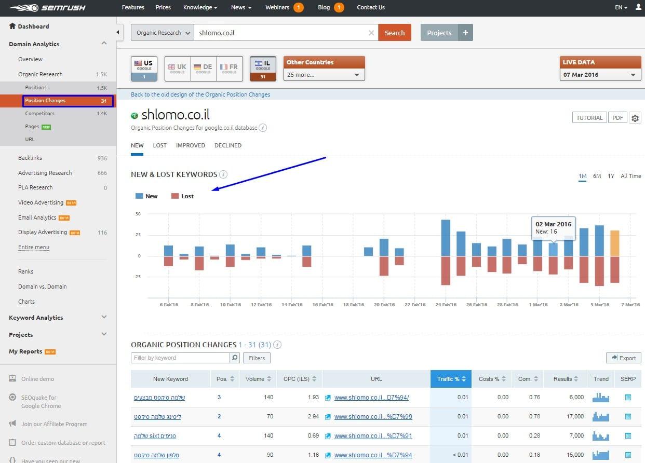Click the Filters button
Screen dimensions: 645x463
coord(257,358)
